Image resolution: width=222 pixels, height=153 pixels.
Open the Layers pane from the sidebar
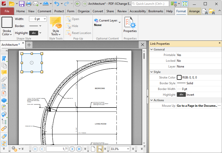[4, 100]
